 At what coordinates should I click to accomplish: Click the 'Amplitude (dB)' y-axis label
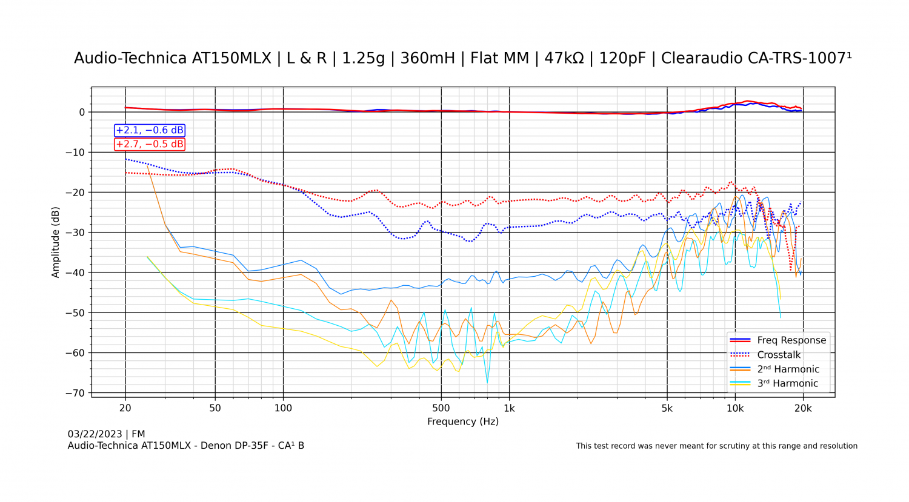[x=56, y=242]
